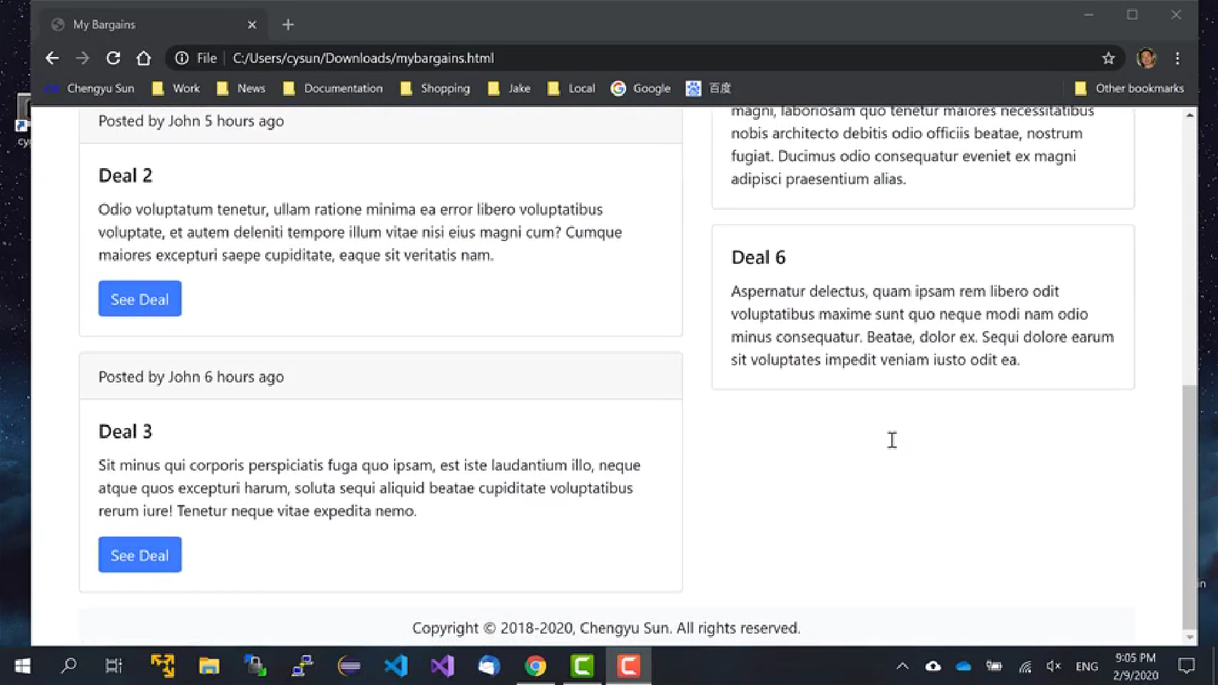
Task: Open Visual Studio Code from the taskbar
Action: pyautogui.click(x=396, y=665)
